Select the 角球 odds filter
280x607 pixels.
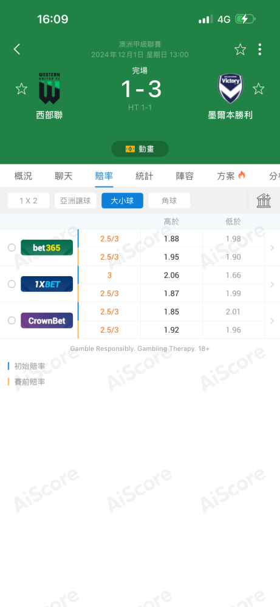(x=169, y=200)
